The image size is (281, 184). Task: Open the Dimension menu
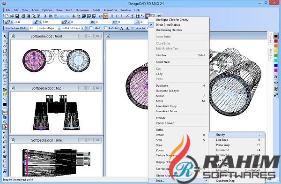click(82, 10)
